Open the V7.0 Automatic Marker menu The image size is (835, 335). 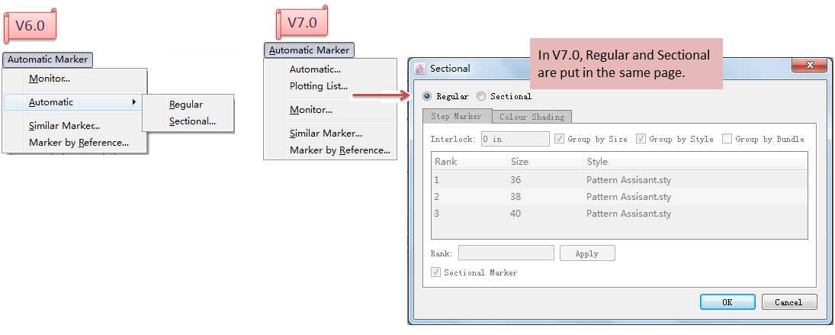coord(310,50)
